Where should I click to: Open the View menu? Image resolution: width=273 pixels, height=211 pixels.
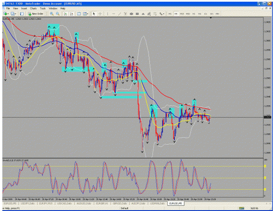[15, 8]
